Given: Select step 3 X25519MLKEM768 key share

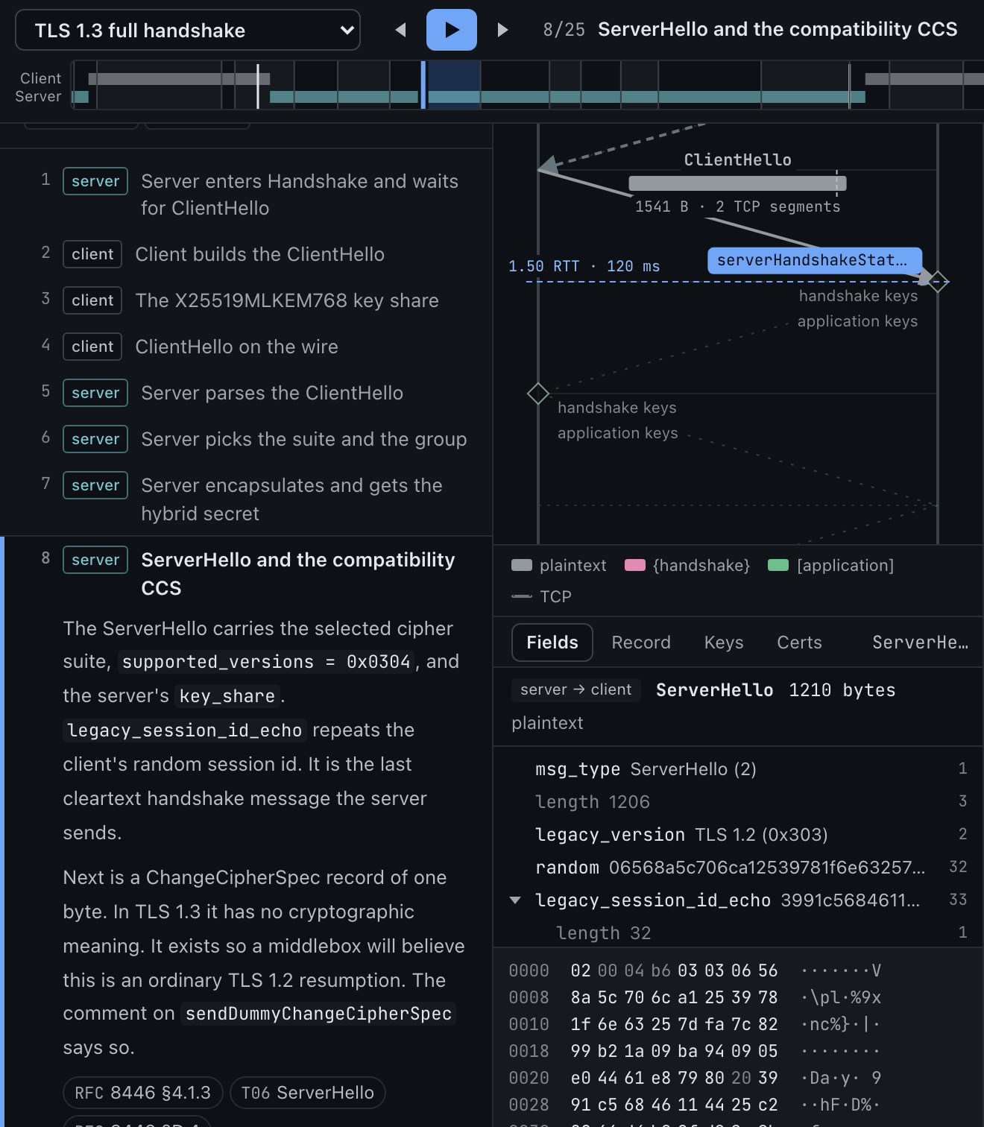Looking at the screenshot, I should click(246, 300).
